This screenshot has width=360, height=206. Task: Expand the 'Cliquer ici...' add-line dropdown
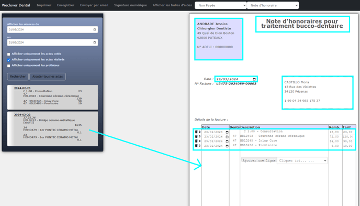[302, 160]
